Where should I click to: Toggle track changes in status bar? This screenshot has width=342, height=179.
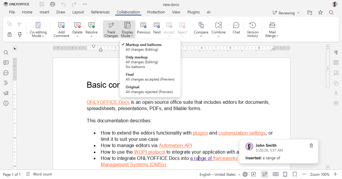(264, 174)
